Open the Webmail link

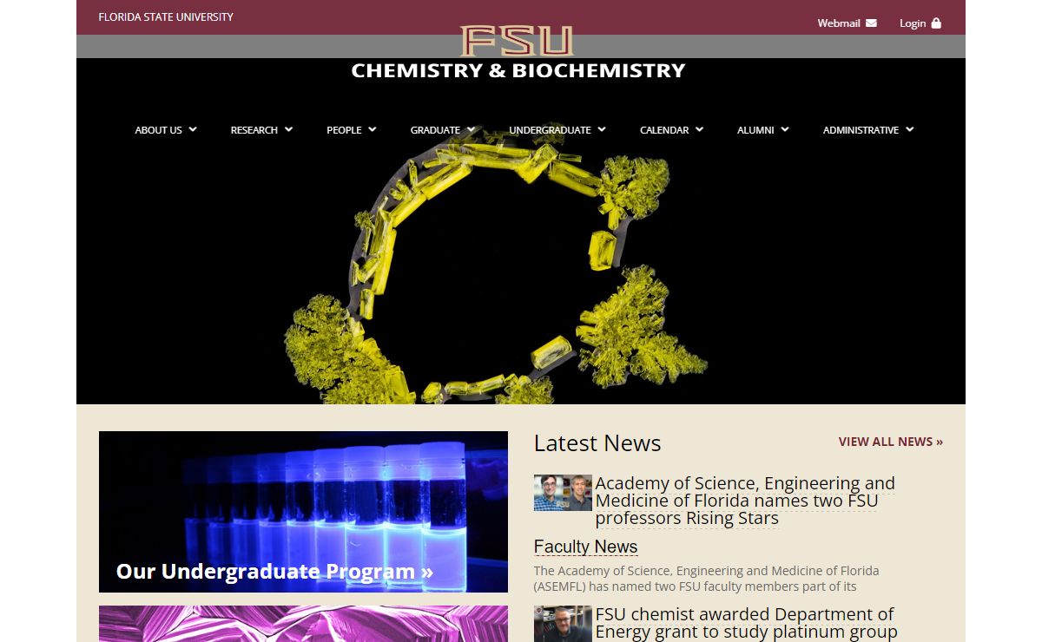tap(847, 23)
